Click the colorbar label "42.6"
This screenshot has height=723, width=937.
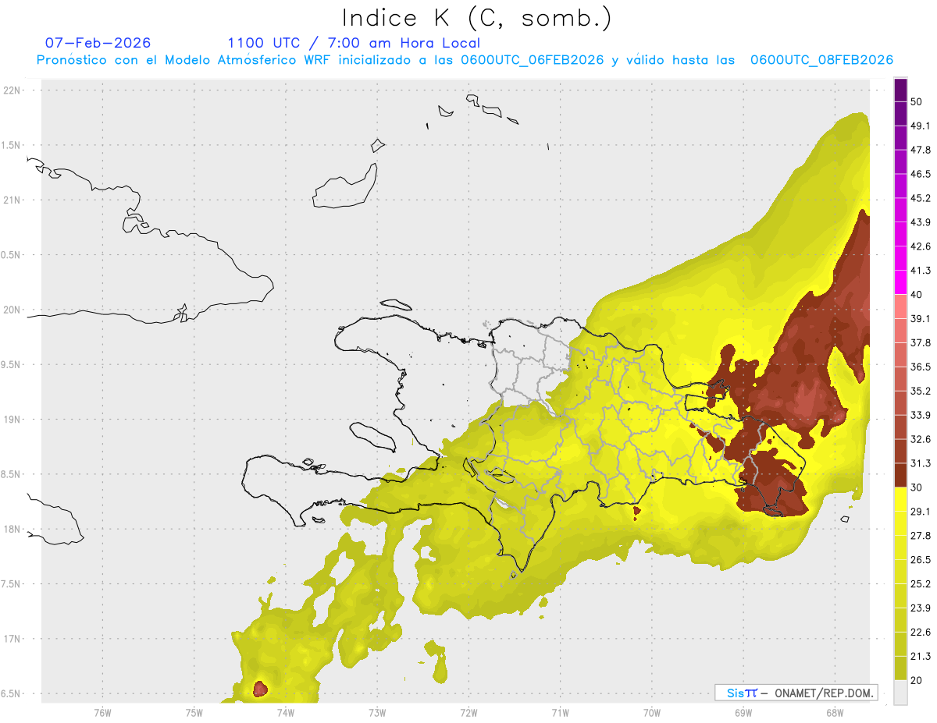(921, 246)
